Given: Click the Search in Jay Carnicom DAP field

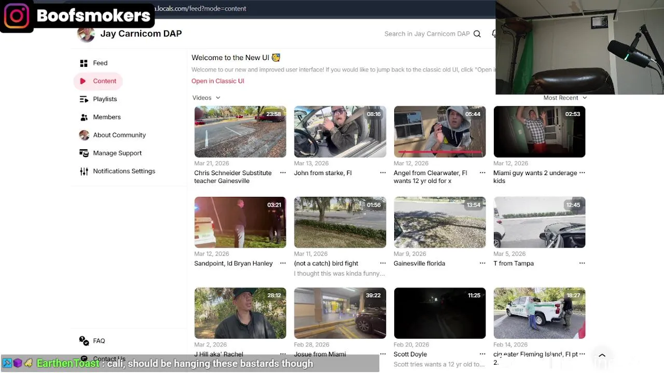Looking at the screenshot, I should tap(427, 34).
